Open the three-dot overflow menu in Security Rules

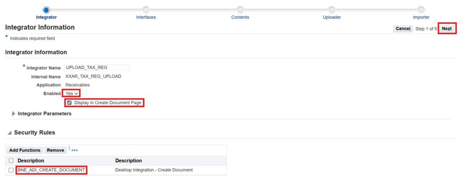(x=75, y=150)
